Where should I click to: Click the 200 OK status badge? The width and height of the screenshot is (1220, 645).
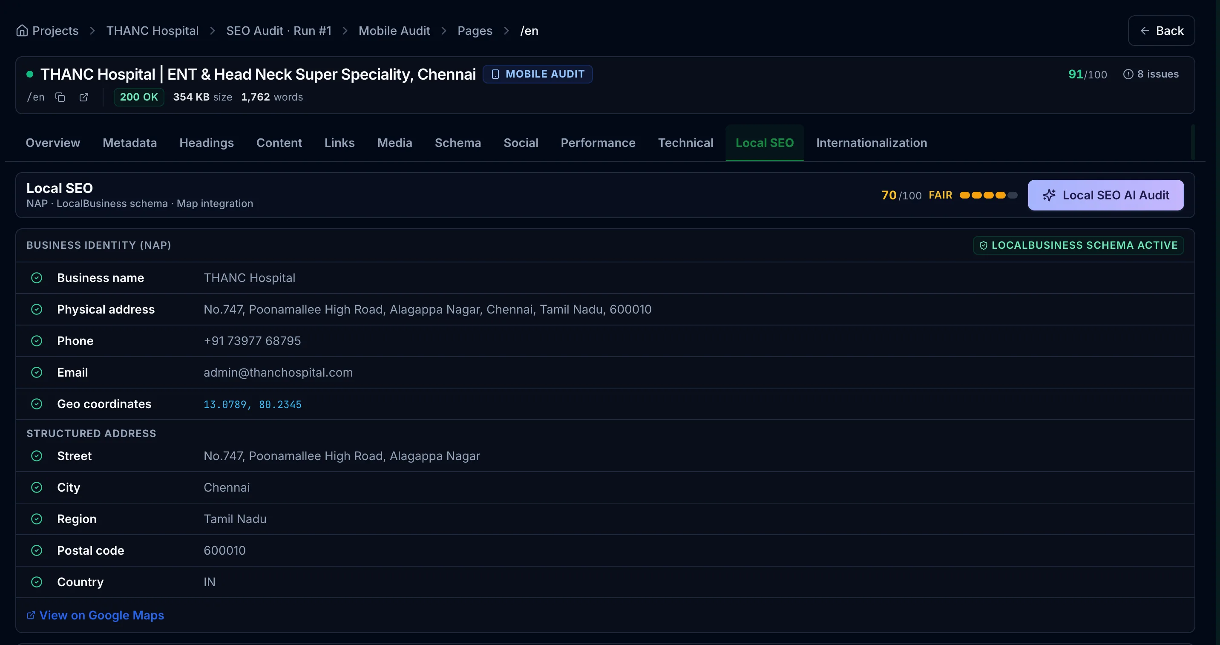[x=139, y=97]
